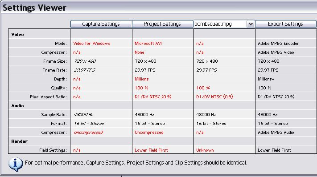This screenshot has height=177, width=317.
Task: Select the 'Render' section header
Action: tap(20, 141)
